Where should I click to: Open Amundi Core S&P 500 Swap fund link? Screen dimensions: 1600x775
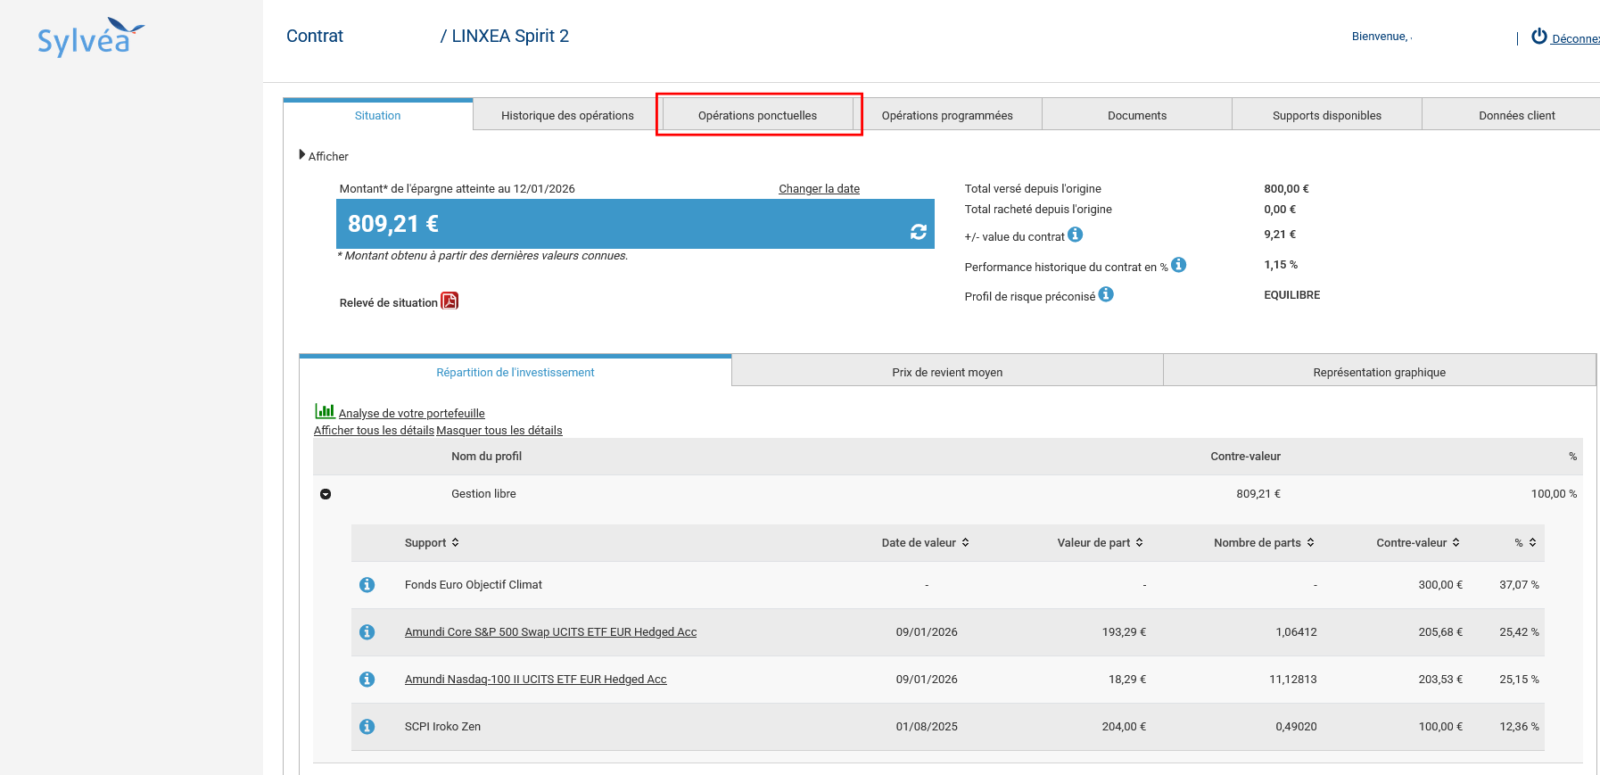(x=550, y=632)
